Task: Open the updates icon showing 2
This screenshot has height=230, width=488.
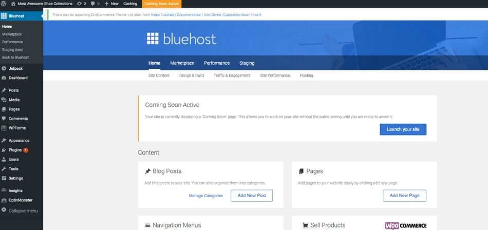Action: coord(79,4)
